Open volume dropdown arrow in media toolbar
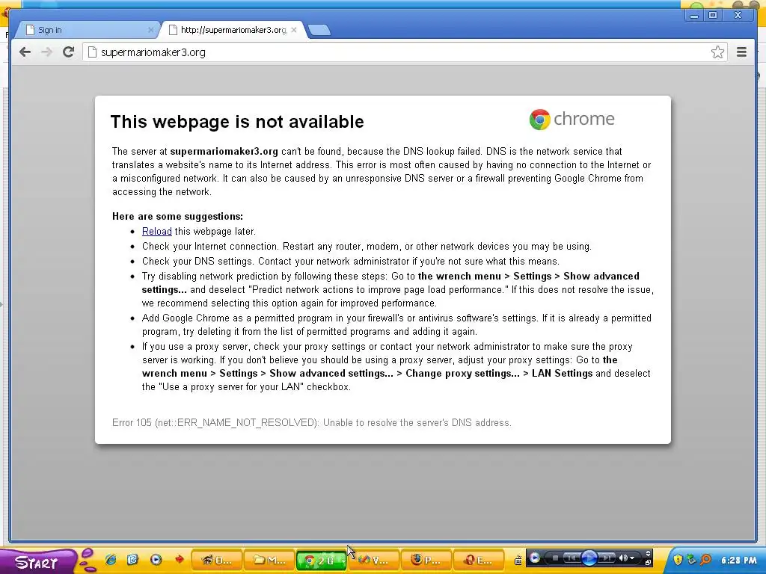The height and width of the screenshot is (574, 766). [632, 558]
